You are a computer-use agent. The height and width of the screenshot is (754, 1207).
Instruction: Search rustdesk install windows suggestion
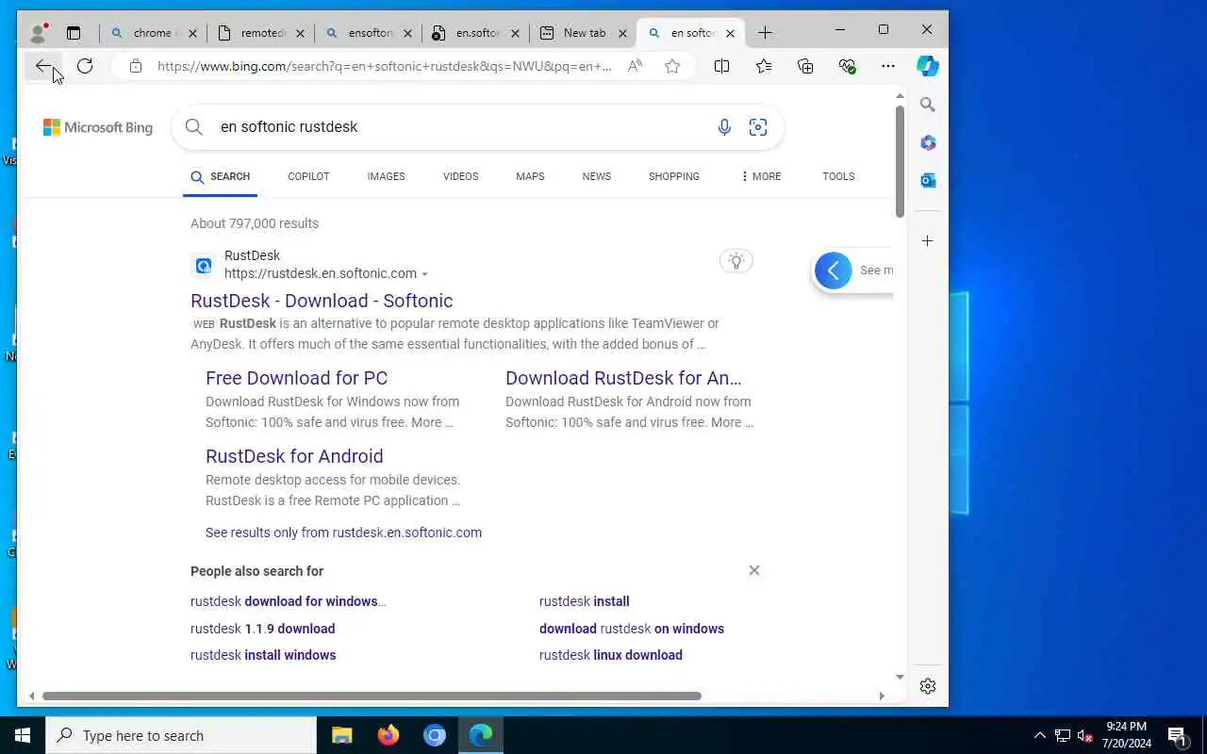[x=263, y=655]
